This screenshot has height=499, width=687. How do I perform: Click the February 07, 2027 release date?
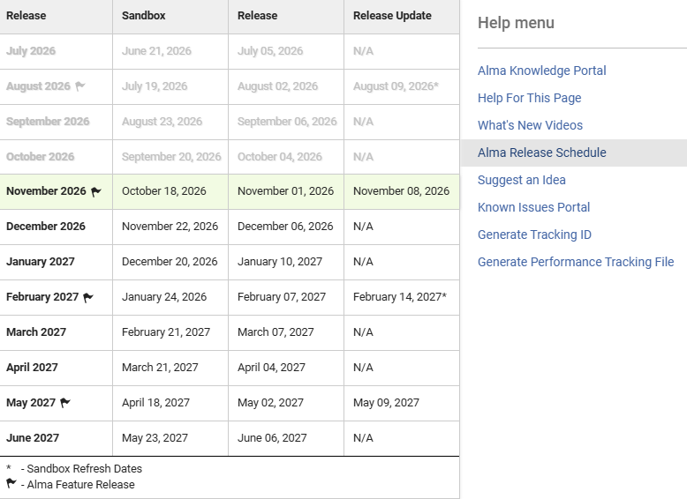pyautogui.click(x=282, y=297)
